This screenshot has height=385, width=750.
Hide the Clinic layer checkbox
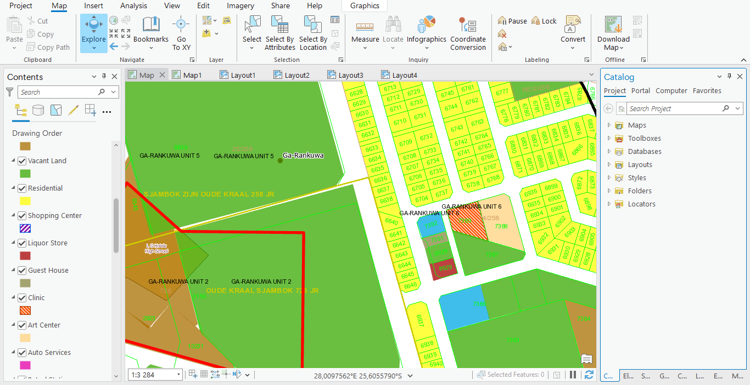coord(22,298)
